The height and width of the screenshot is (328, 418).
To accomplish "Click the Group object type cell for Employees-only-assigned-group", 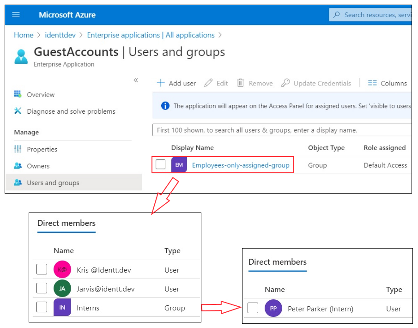I will [x=317, y=165].
